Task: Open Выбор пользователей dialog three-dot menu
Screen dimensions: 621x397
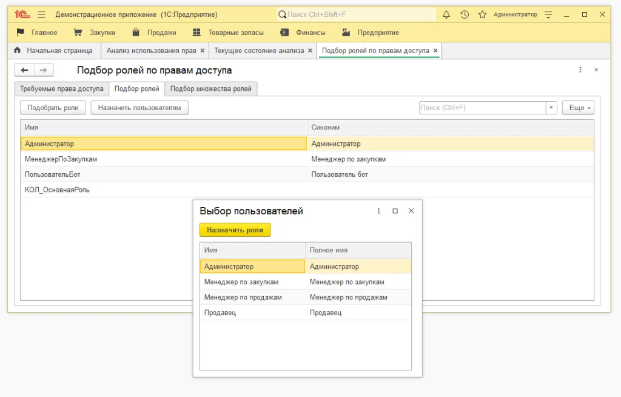Action: [378, 211]
